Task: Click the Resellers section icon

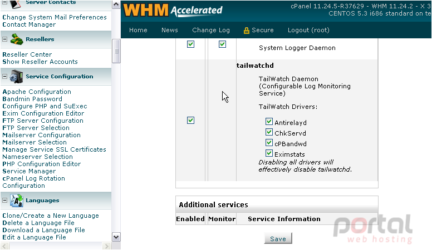Action: tap(17, 39)
